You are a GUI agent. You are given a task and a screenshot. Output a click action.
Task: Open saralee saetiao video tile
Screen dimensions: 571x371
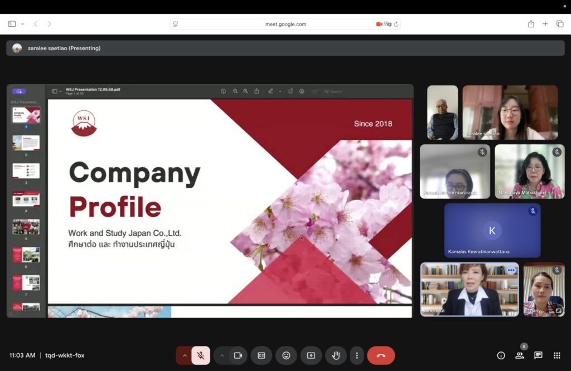(x=510, y=113)
